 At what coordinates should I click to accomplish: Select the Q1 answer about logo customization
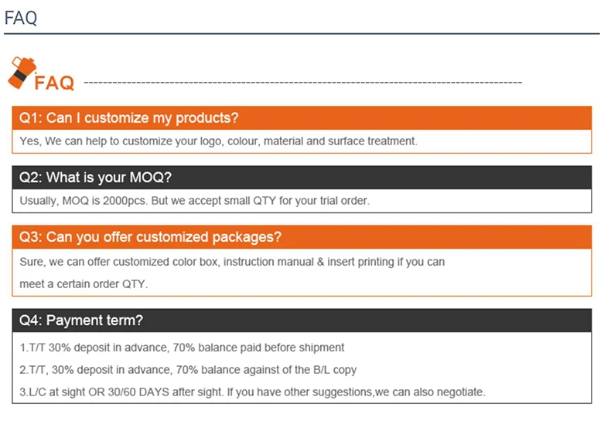(x=218, y=141)
